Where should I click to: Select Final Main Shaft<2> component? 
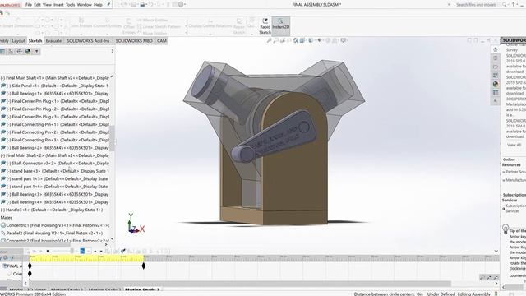(x=54, y=155)
